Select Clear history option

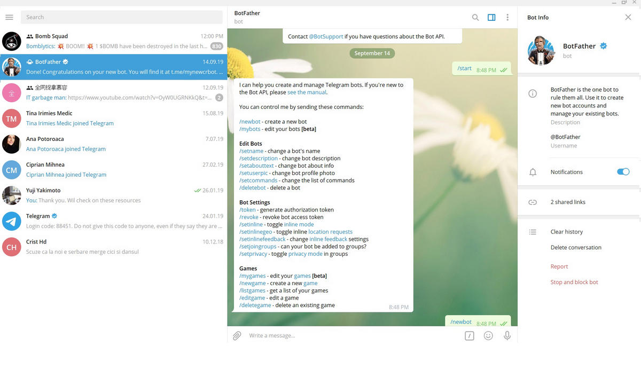click(x=567, y=232)
